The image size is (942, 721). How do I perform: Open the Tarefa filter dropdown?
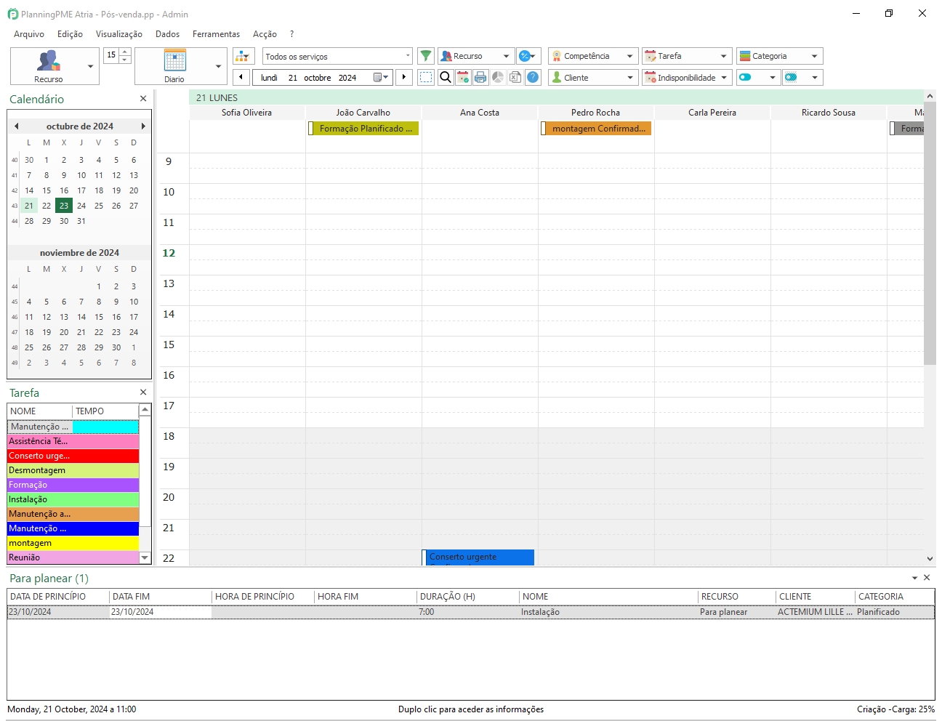click(x=687, y=56)
